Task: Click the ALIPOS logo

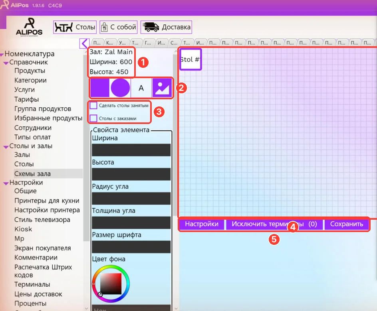Action: click(x=29, y=27)
